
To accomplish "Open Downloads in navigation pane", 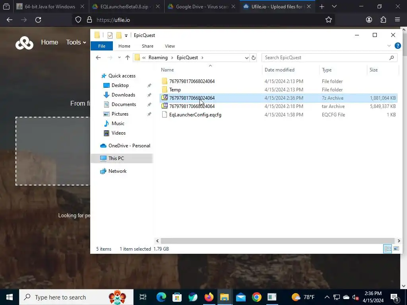I will point(123,95).
